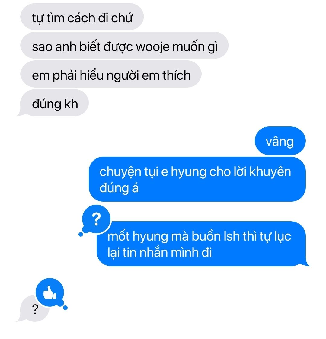The width and height of the screenshot is (326, 339).
Task: Select the 'chuyện tụi e hyung' message bubble
Action: (197, 179)
